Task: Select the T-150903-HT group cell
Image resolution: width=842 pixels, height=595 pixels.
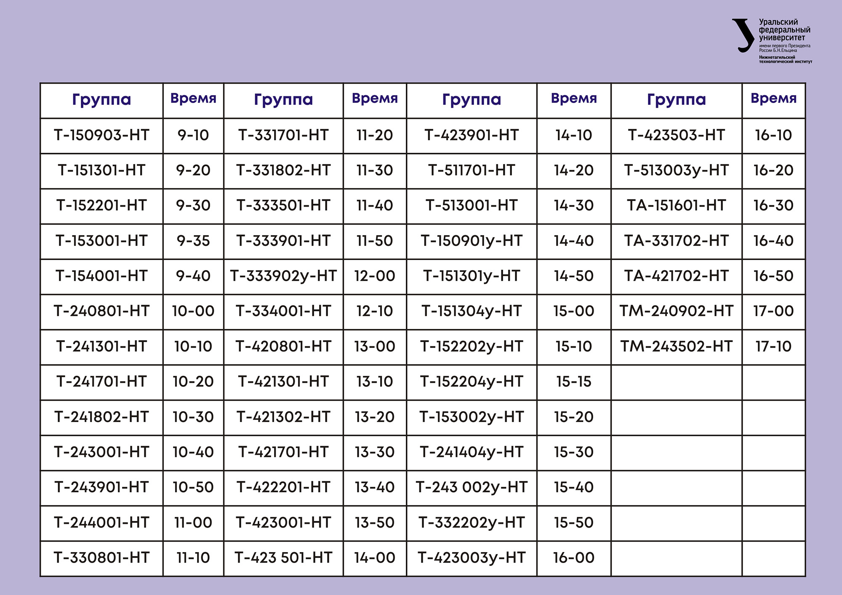Action: coord(101,135)
